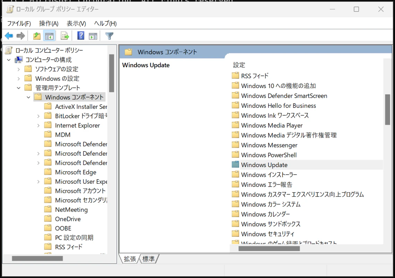Click the Windows Hello for Business folder icon
This screenshot has width=395, height=278.
(x=235, y=105)
